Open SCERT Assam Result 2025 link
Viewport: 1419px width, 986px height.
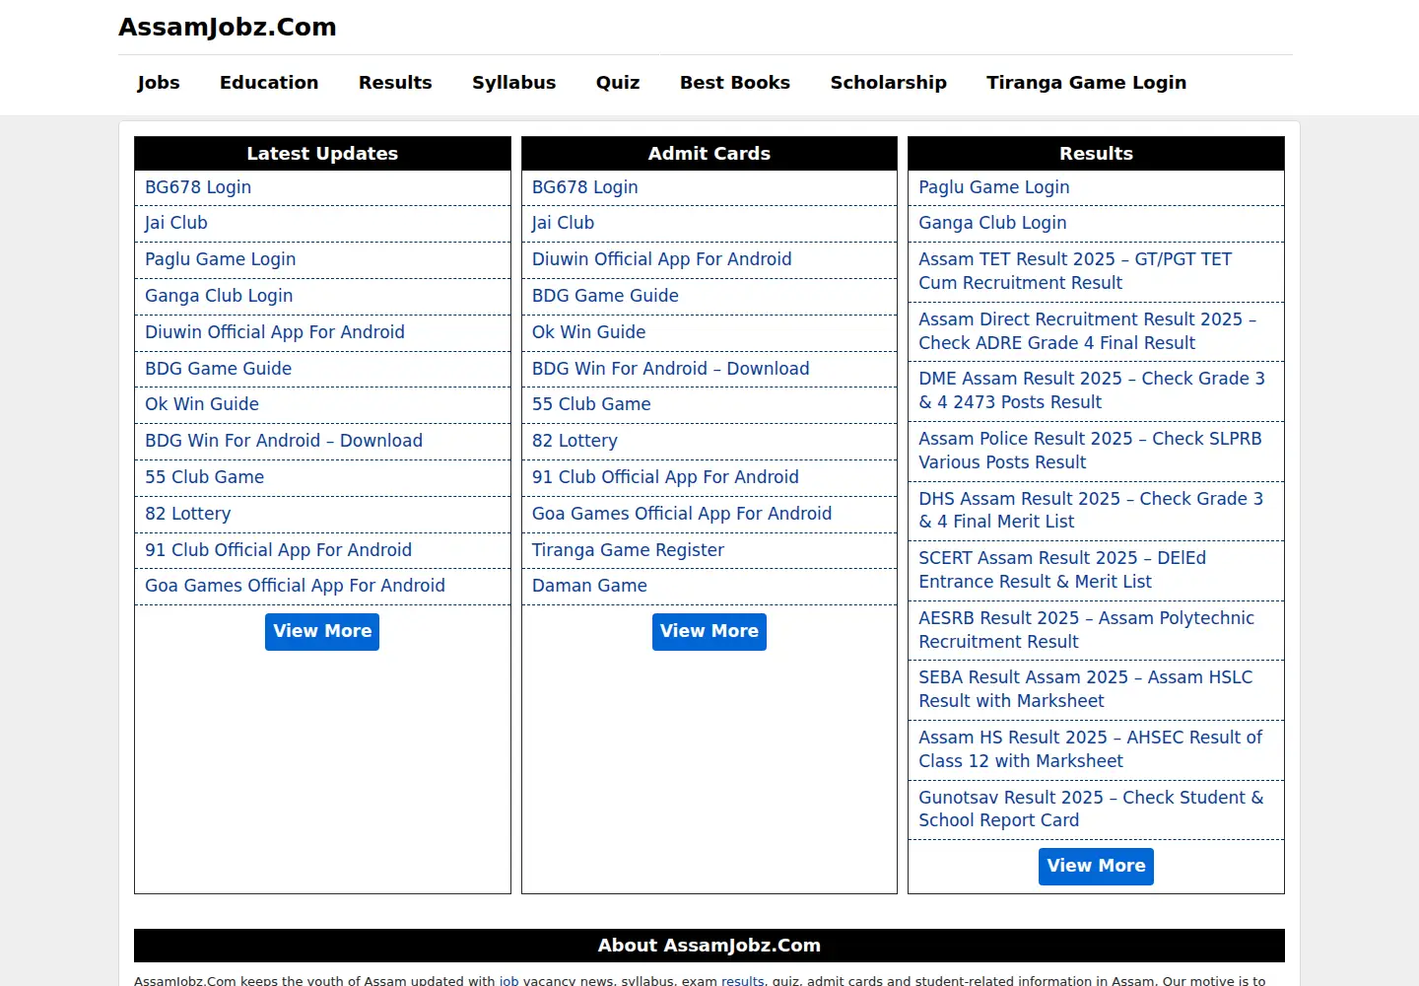(1062, 570)
